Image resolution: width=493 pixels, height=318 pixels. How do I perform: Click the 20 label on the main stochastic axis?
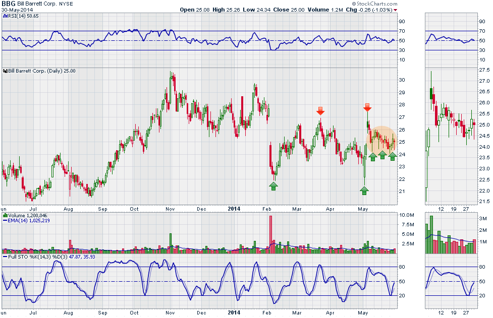tap(402, 295)
